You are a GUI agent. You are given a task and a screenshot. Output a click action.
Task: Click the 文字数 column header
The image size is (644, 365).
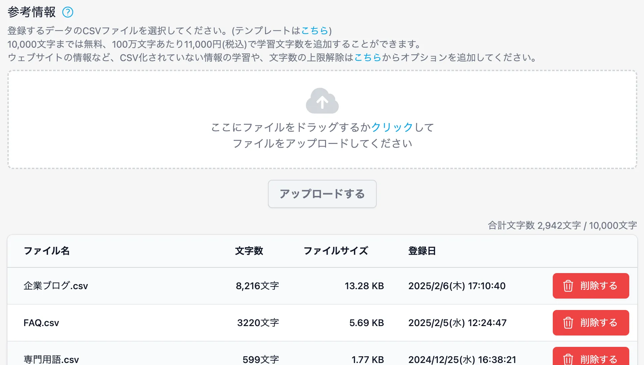coord(249,251)
